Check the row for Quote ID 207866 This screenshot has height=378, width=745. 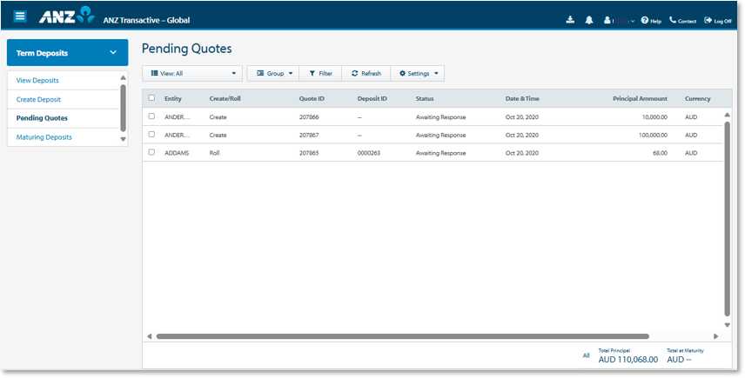(x=151, y=116)
